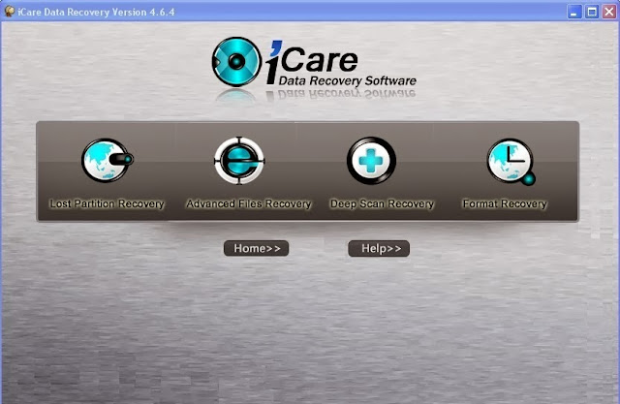Select the 'Deep Scan Recovery' label
Image resolution: width=620 pixels, height=404 pixels.
tap(382, 203)
